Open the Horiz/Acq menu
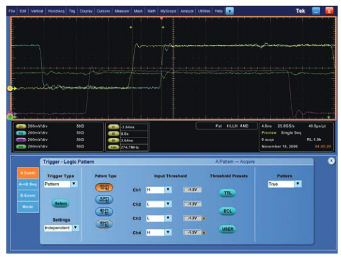The height and width of the screenshot is (258, 341). [56, 11]
